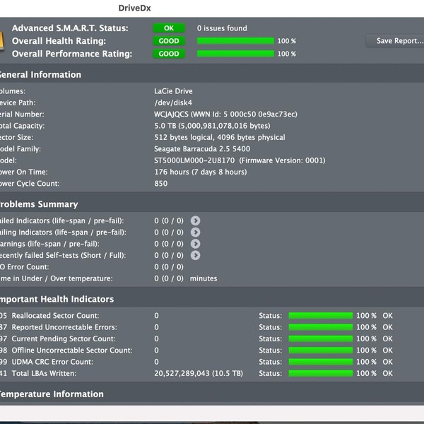Screen dimensions: 424x424
Task: Click the "0 issues found" text
Action: pos(222,28)
